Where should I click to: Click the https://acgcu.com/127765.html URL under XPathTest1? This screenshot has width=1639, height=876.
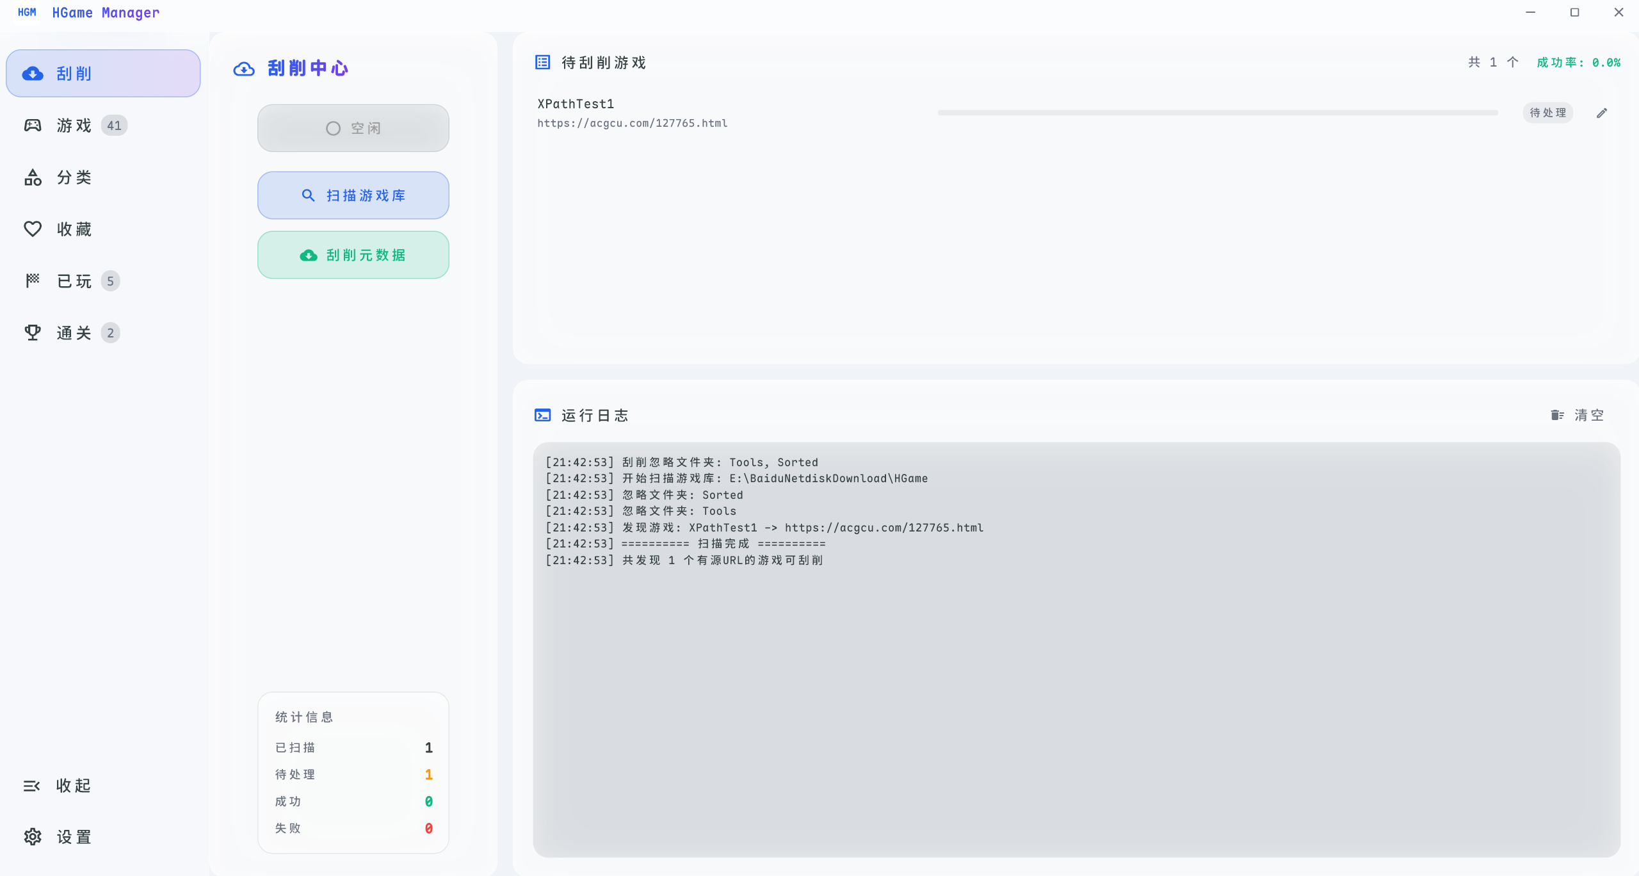coord(632,123)
